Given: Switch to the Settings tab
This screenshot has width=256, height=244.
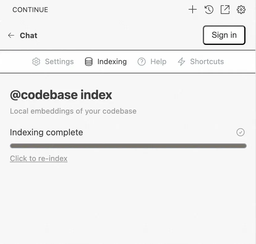Looking at the screenshot, I should pos(59,62).
